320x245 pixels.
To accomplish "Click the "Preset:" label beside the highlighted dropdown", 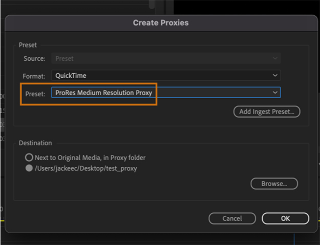I will 35,93.
